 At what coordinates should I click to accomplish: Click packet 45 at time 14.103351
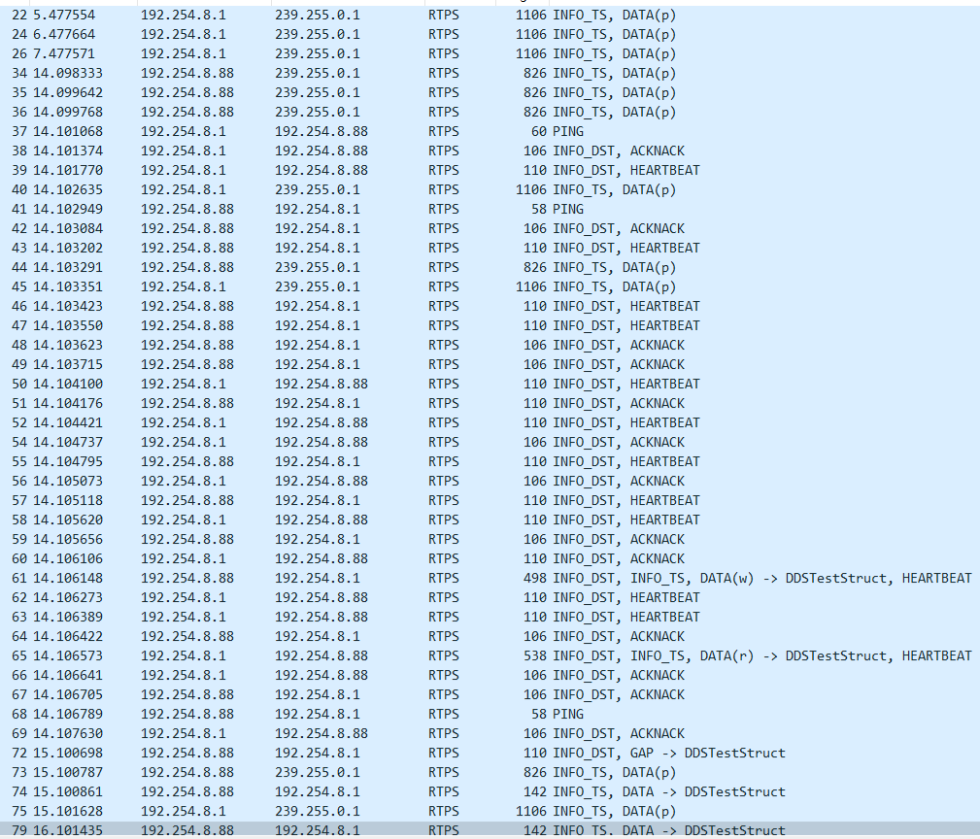point(389,286)
